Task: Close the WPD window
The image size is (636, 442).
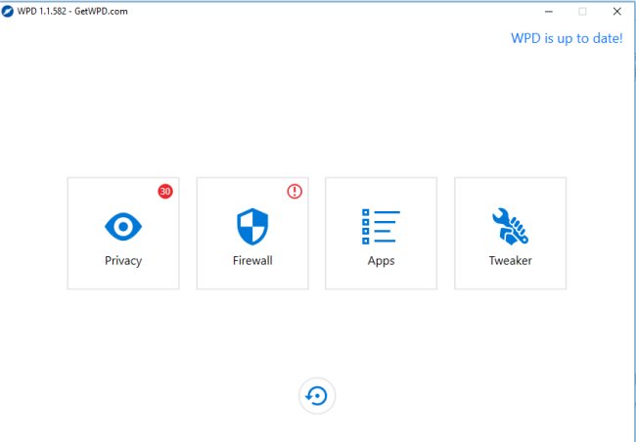Action: (x=617, y=12)
